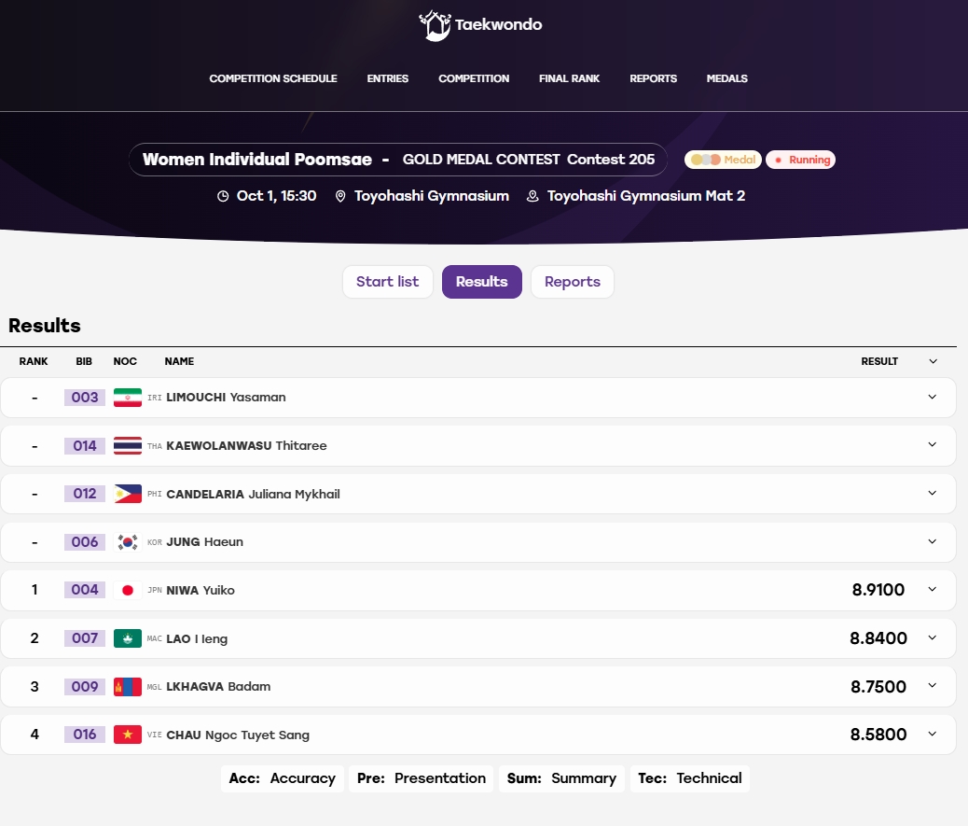Open the Competition Schedule menu
The width and height of the screenshot is (968, 826).
coord(273,78)
